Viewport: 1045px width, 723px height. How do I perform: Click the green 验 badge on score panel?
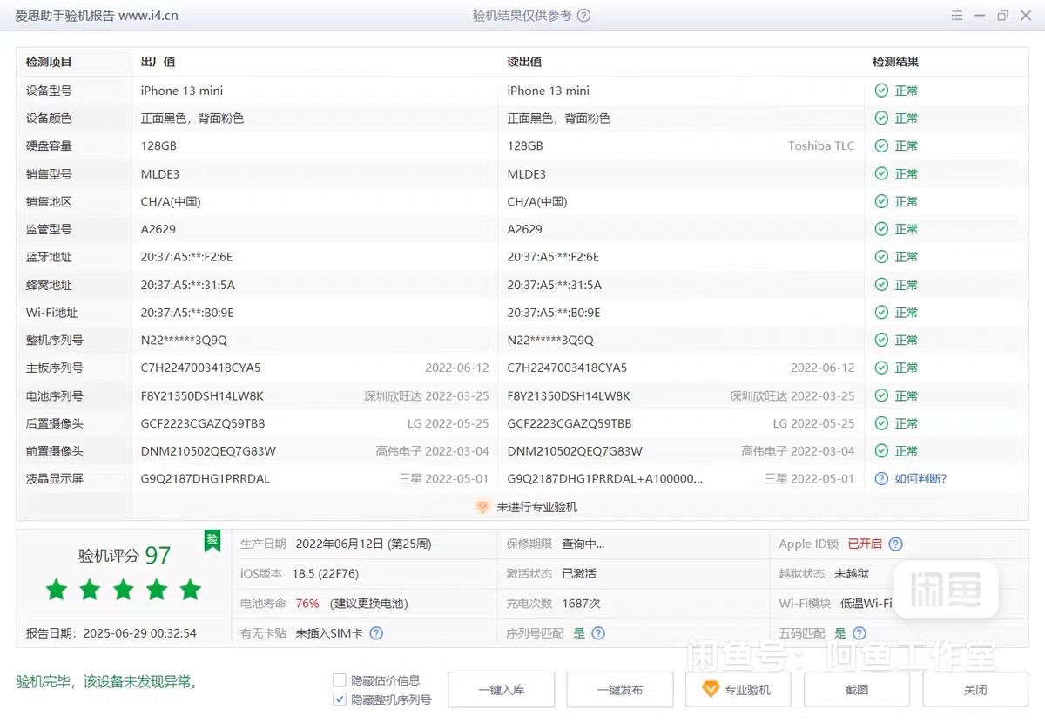click(212, 540)
